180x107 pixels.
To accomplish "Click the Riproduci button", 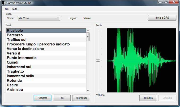I will (x=81, y=98).
